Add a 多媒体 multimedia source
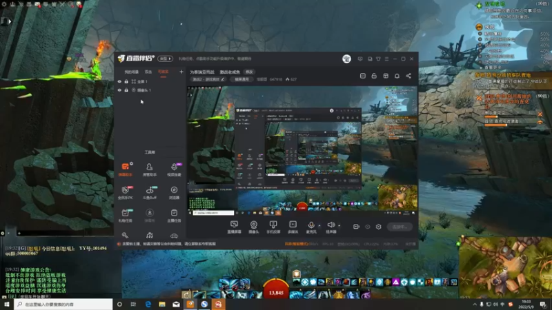This screenshot has height=310, width=552. click(x=293, y=227)
